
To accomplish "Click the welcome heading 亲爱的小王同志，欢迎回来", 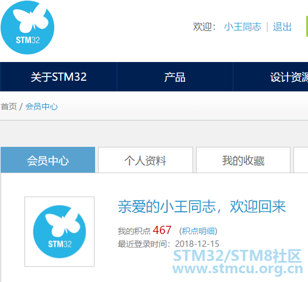I will pyautogui.click(x=202, y=207).
